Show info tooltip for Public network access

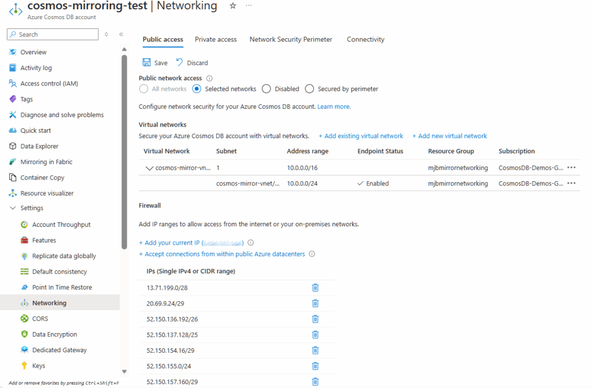coord(210,79)
